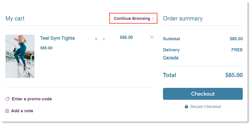251x125 pixels.
Task: Increase quantity with the plus icon
Action: [x=104, y=39]
